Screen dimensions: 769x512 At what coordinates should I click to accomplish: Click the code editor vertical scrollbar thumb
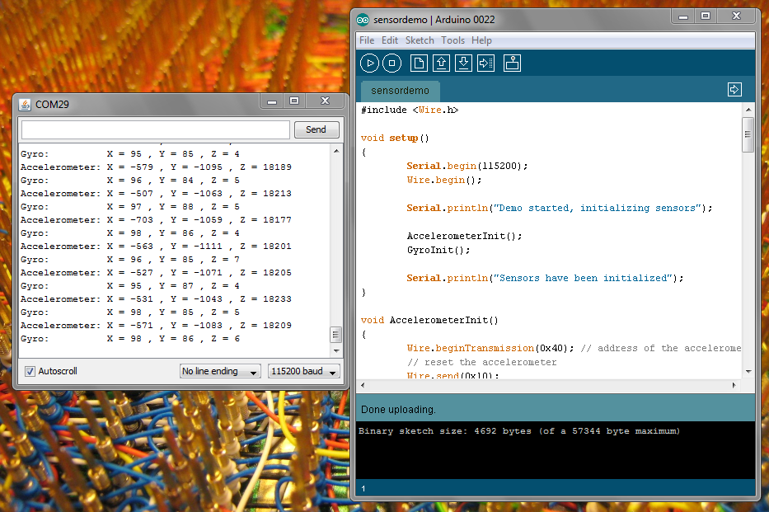click(x=748, y=134)
